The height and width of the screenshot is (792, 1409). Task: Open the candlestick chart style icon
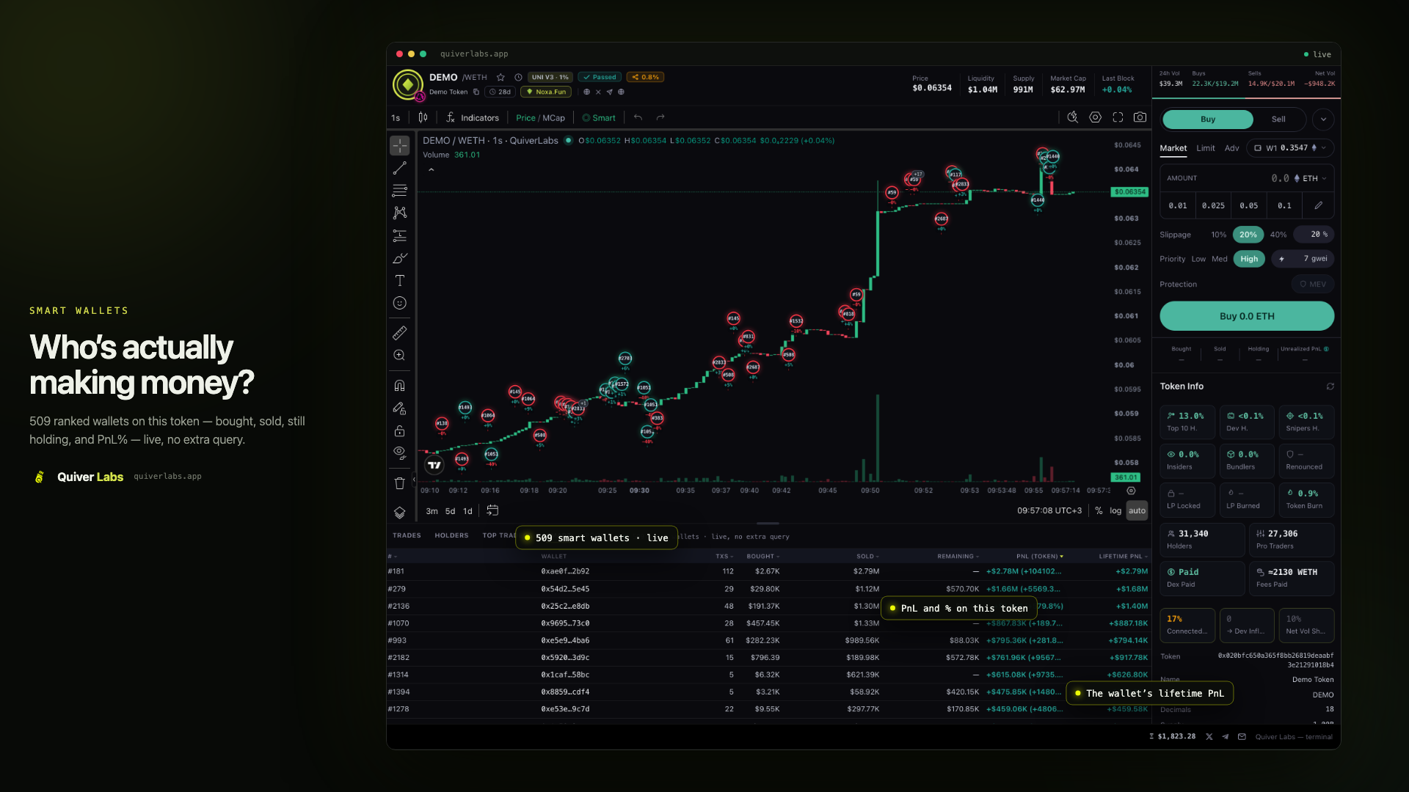click(423, 117)
